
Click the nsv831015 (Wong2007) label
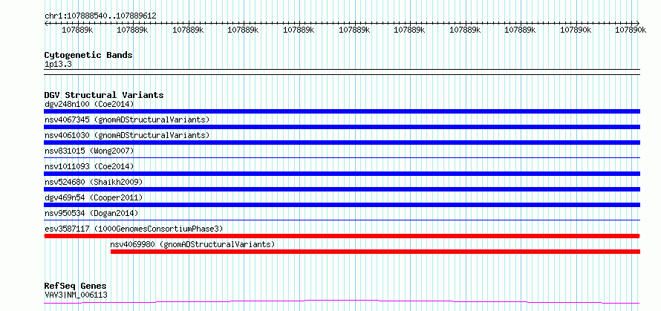[x=89, y=151]
